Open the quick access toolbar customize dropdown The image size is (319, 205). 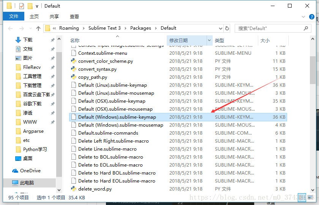pos(37,6)
